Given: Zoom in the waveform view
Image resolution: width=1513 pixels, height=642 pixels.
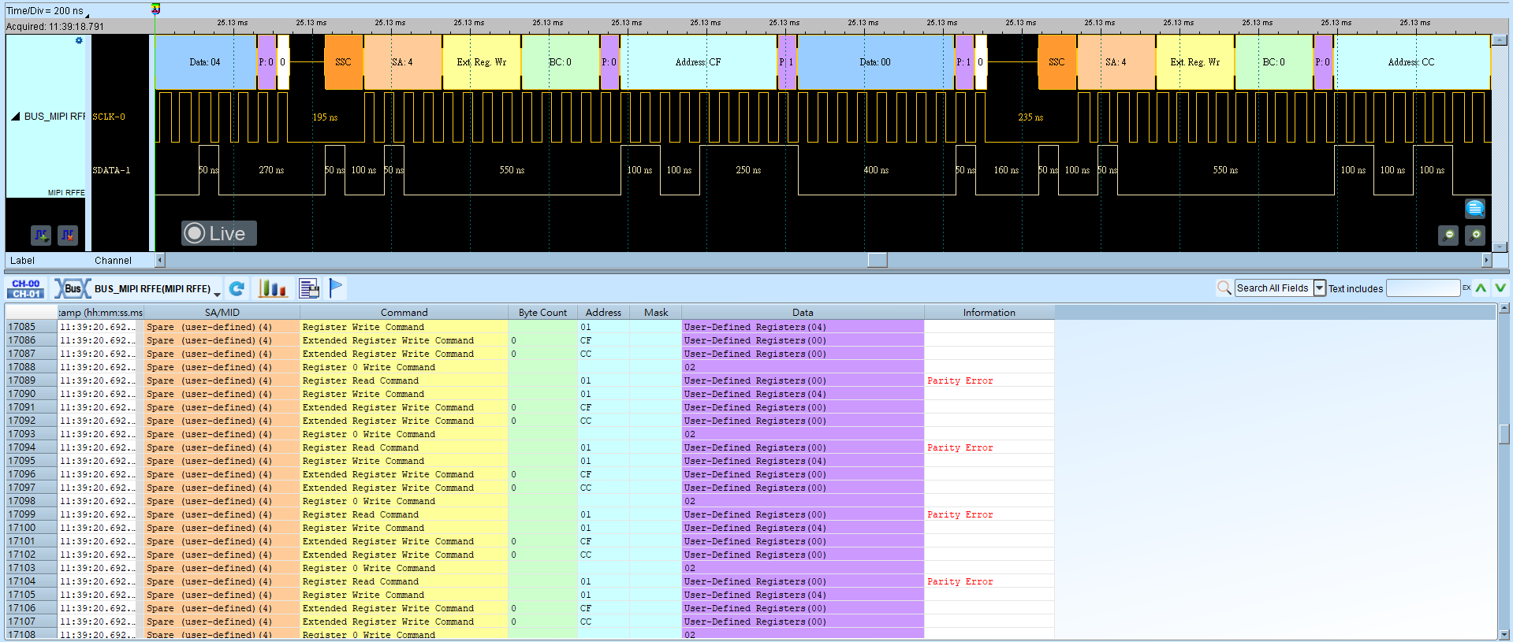Looking at the screenshot, I should click(x=1475, y=235).
